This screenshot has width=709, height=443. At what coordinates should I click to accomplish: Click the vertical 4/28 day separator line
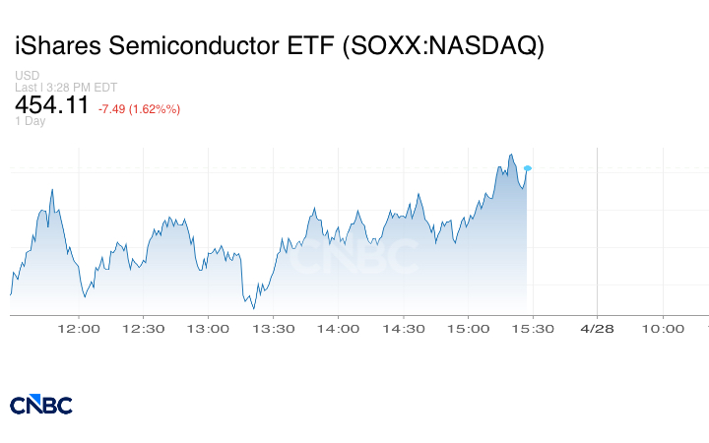pyautogui.click(x=598, y=236)
